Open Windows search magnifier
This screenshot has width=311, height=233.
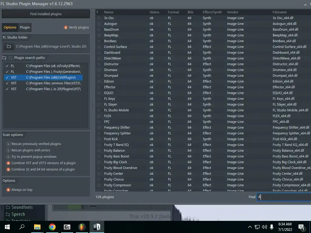22,227
